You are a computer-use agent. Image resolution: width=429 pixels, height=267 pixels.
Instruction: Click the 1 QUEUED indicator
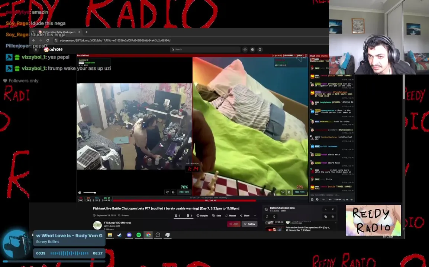(276, 55)
